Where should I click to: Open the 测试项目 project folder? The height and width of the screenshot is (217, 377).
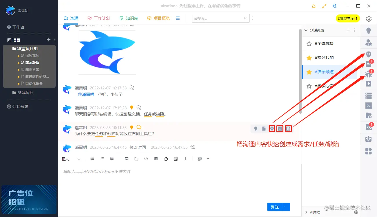[x=23, y=93]
